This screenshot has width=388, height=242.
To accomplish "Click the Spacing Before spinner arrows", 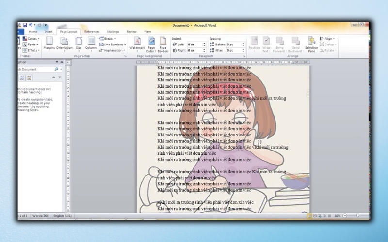I will (x=243, y=45).
